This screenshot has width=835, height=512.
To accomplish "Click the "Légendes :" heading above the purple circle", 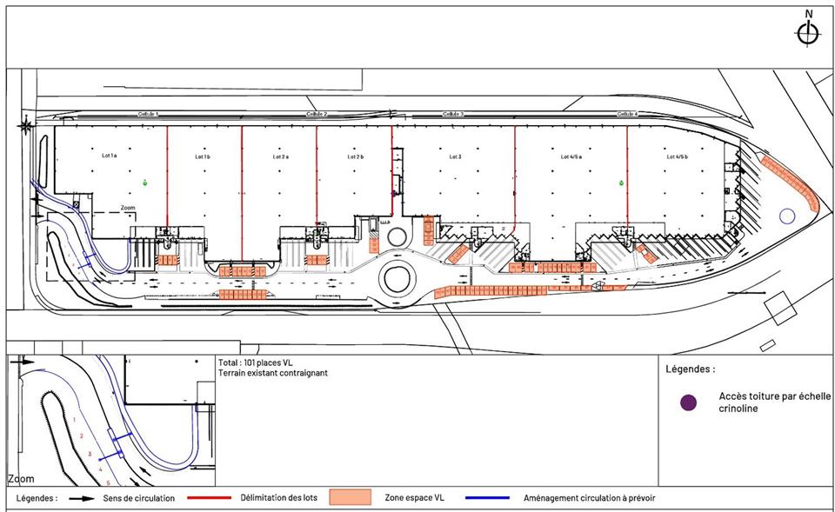I will tap(690, 369).
